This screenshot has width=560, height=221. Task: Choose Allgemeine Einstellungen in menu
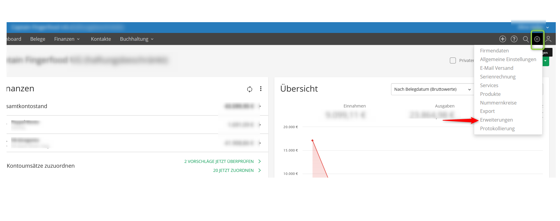508,60
